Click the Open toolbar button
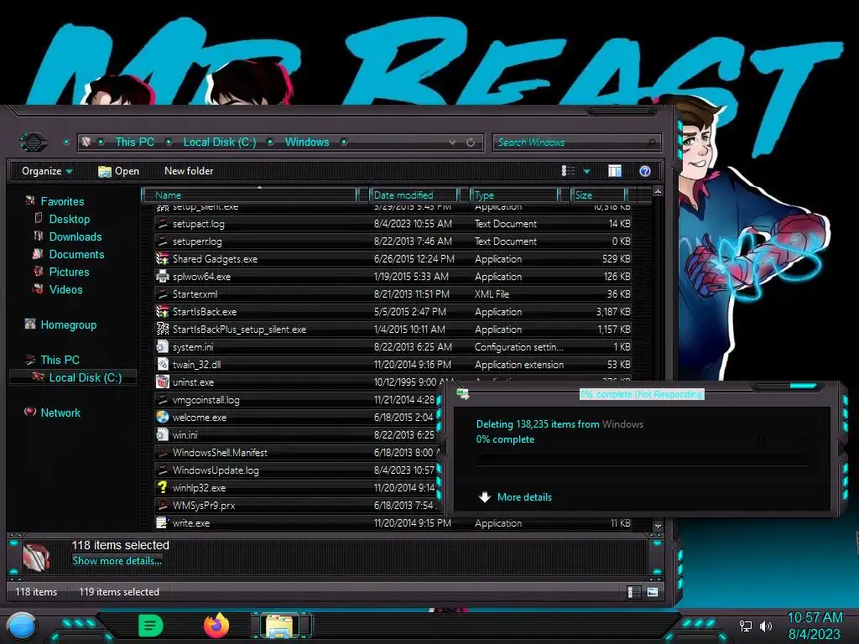Screen dimensions: 859x644 (118, 171)
